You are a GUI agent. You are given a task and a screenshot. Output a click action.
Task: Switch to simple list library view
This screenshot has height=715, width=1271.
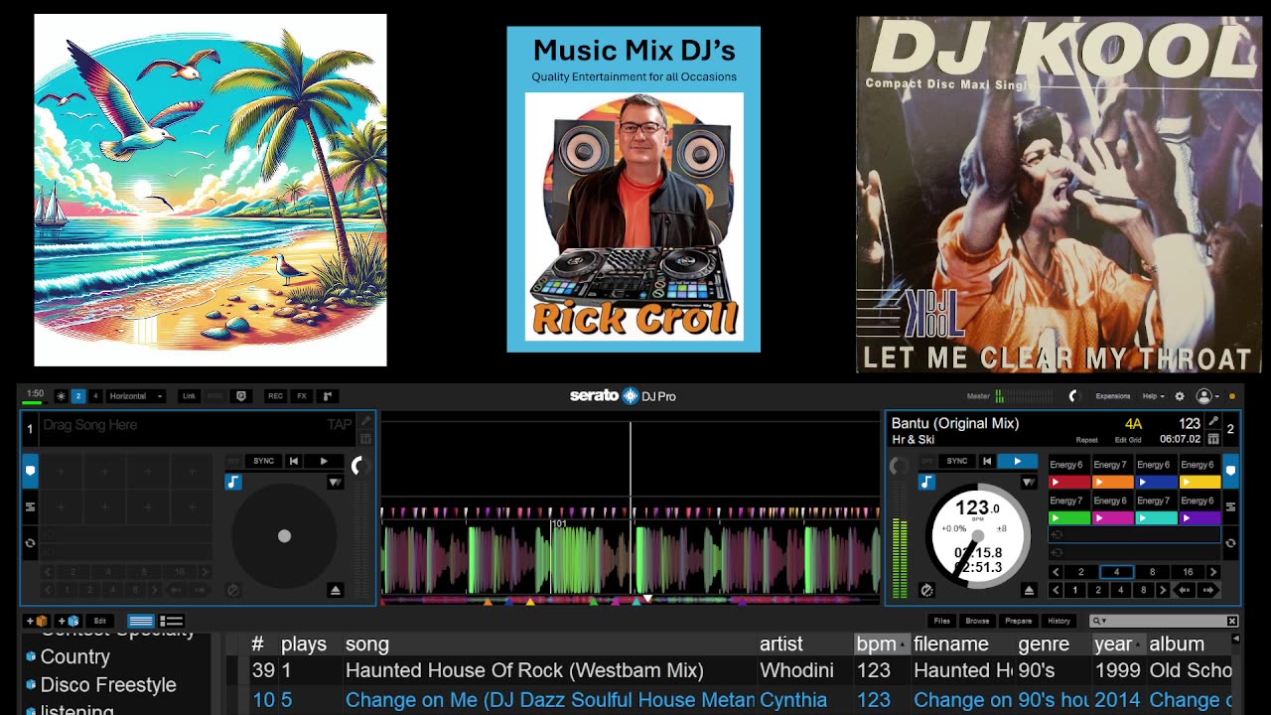point(140,621)
